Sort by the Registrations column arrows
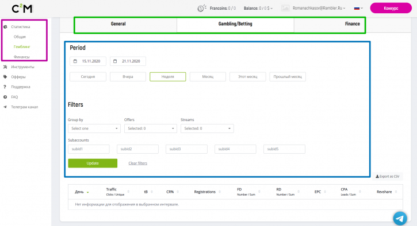The width and height of the screenshot is (417, 226). tap(220, 192)
